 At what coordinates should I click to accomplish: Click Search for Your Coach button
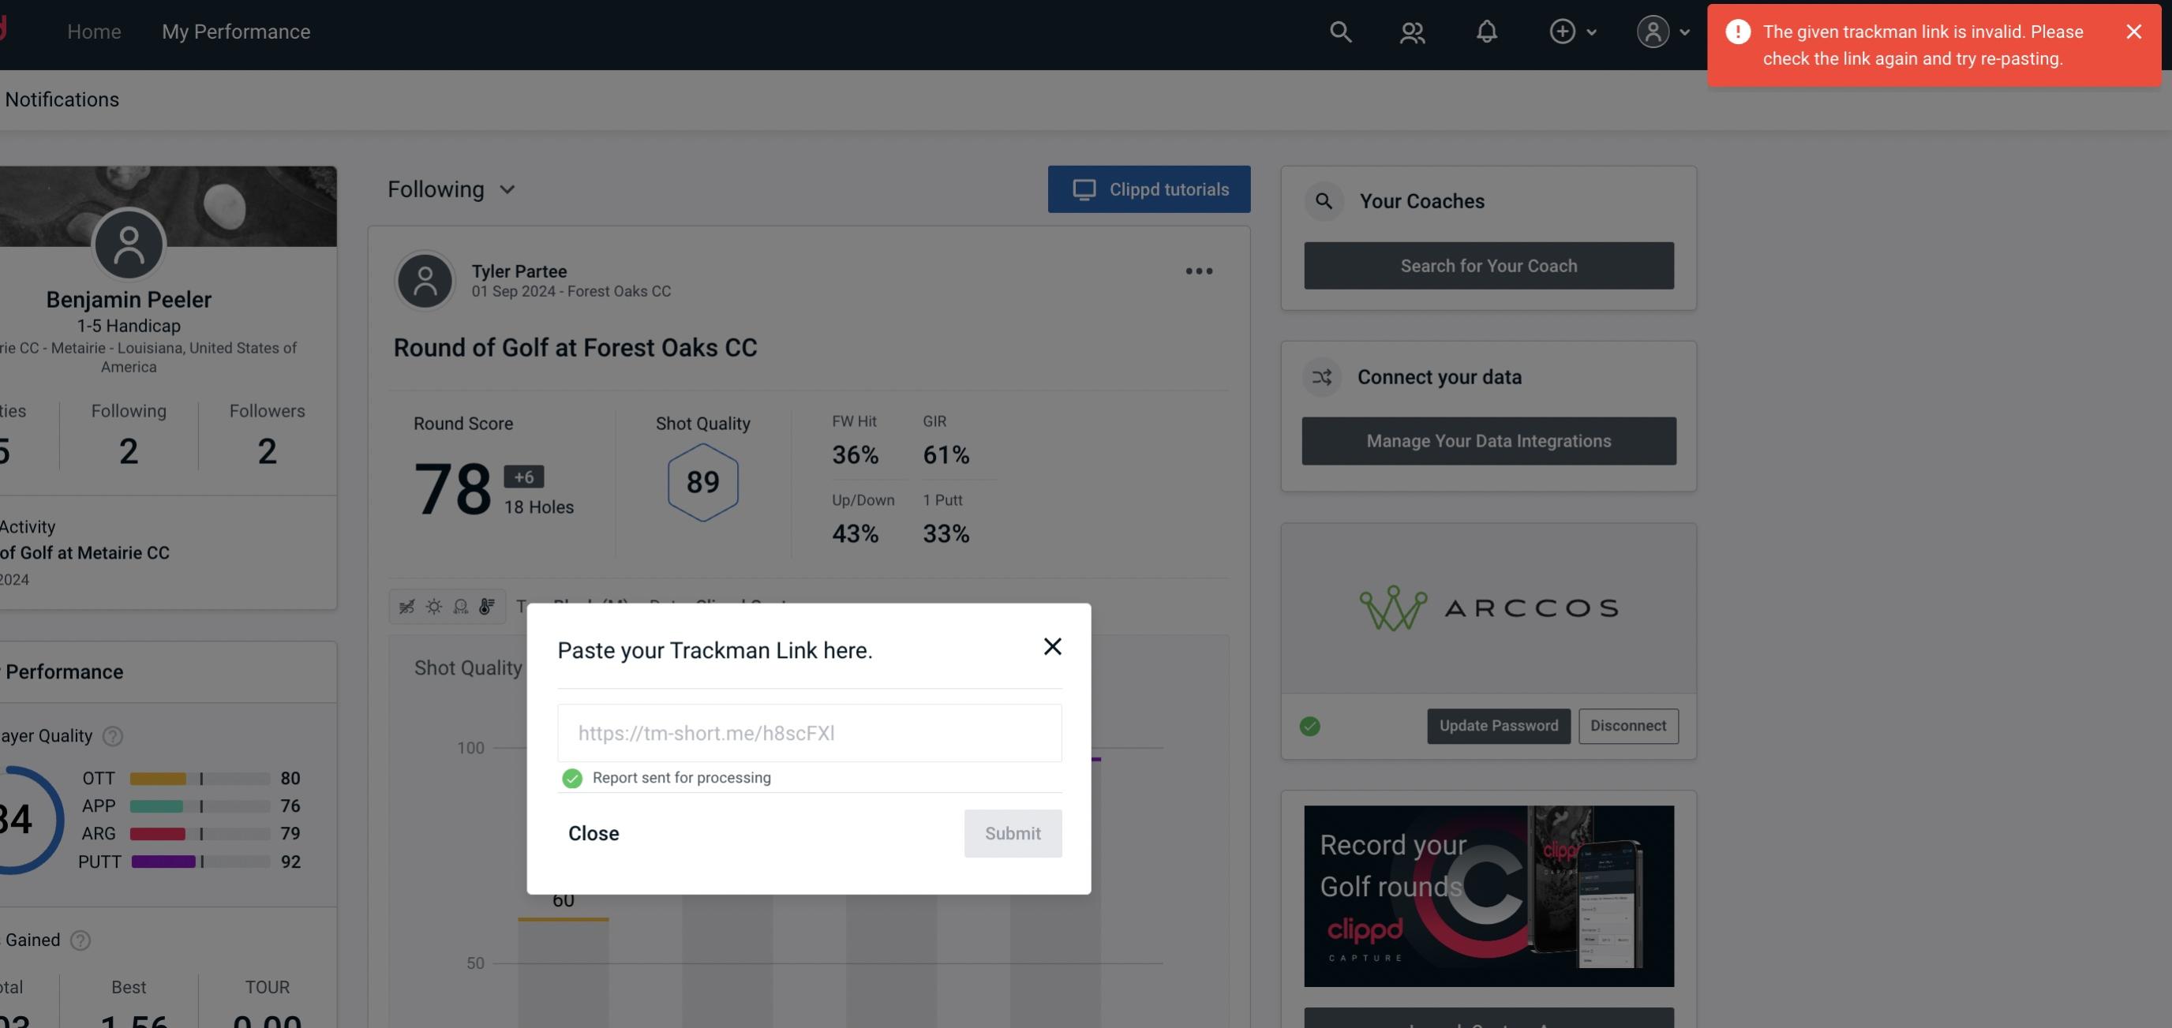(1489, 266)
